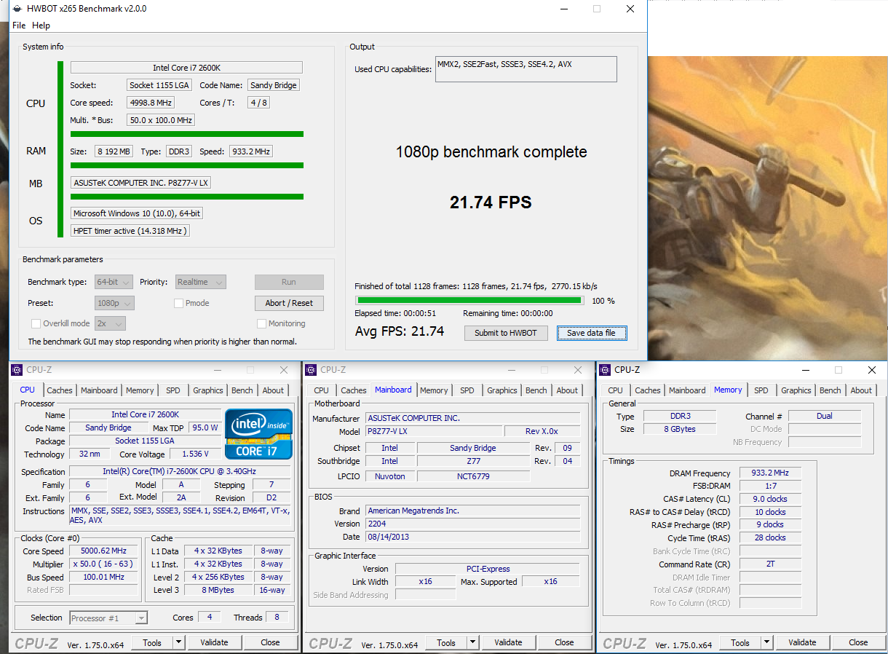
Task: Toggle the Overkill mode checkbox
Action: (x=36, y=323)
